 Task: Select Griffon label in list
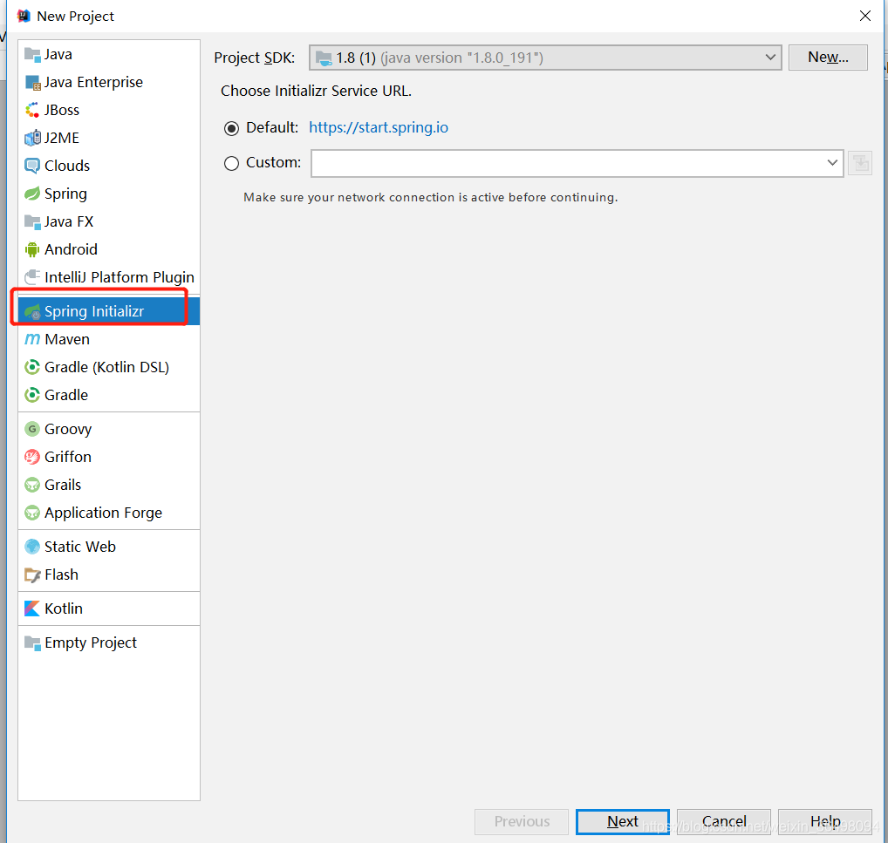[x=68, y=457]
